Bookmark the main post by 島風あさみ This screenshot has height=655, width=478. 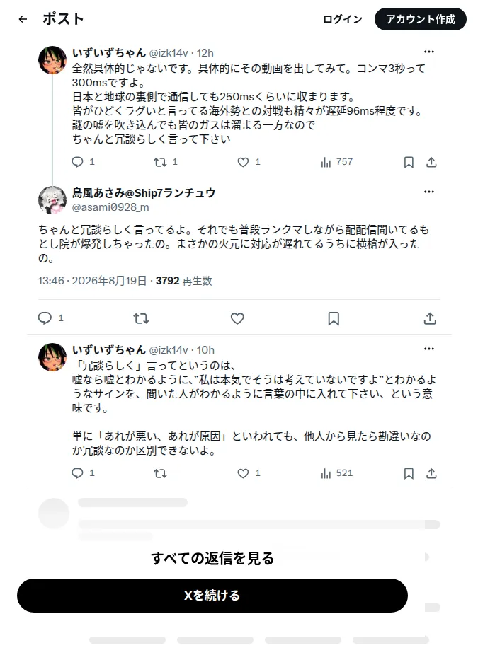pyautogui.click(x=334, y=318)
